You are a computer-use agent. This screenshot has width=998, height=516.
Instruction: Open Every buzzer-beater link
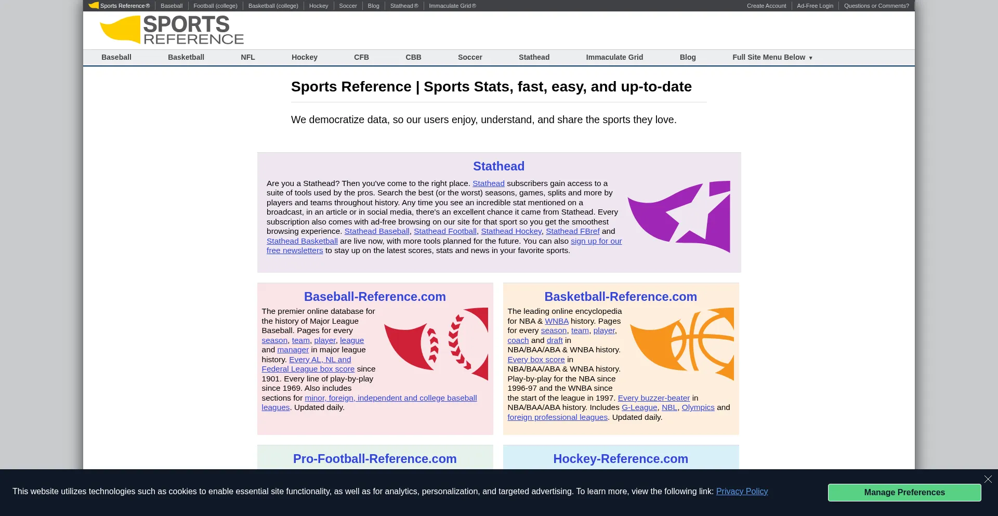[x=653, y=398]
